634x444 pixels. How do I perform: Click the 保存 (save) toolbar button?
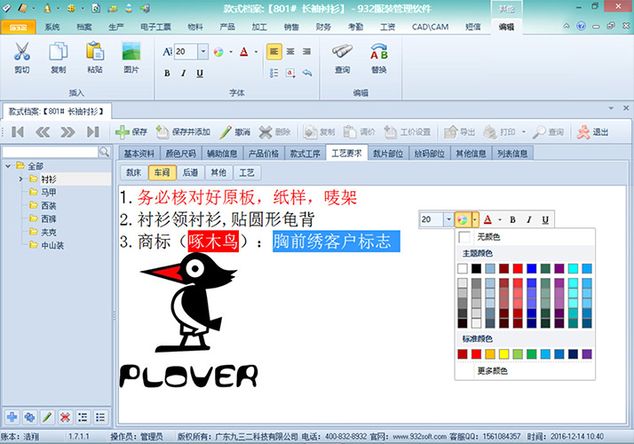[131, 132]
